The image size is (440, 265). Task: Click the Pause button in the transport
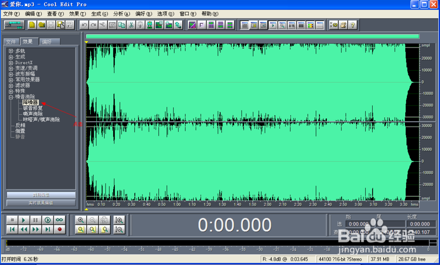pos(36,220)
